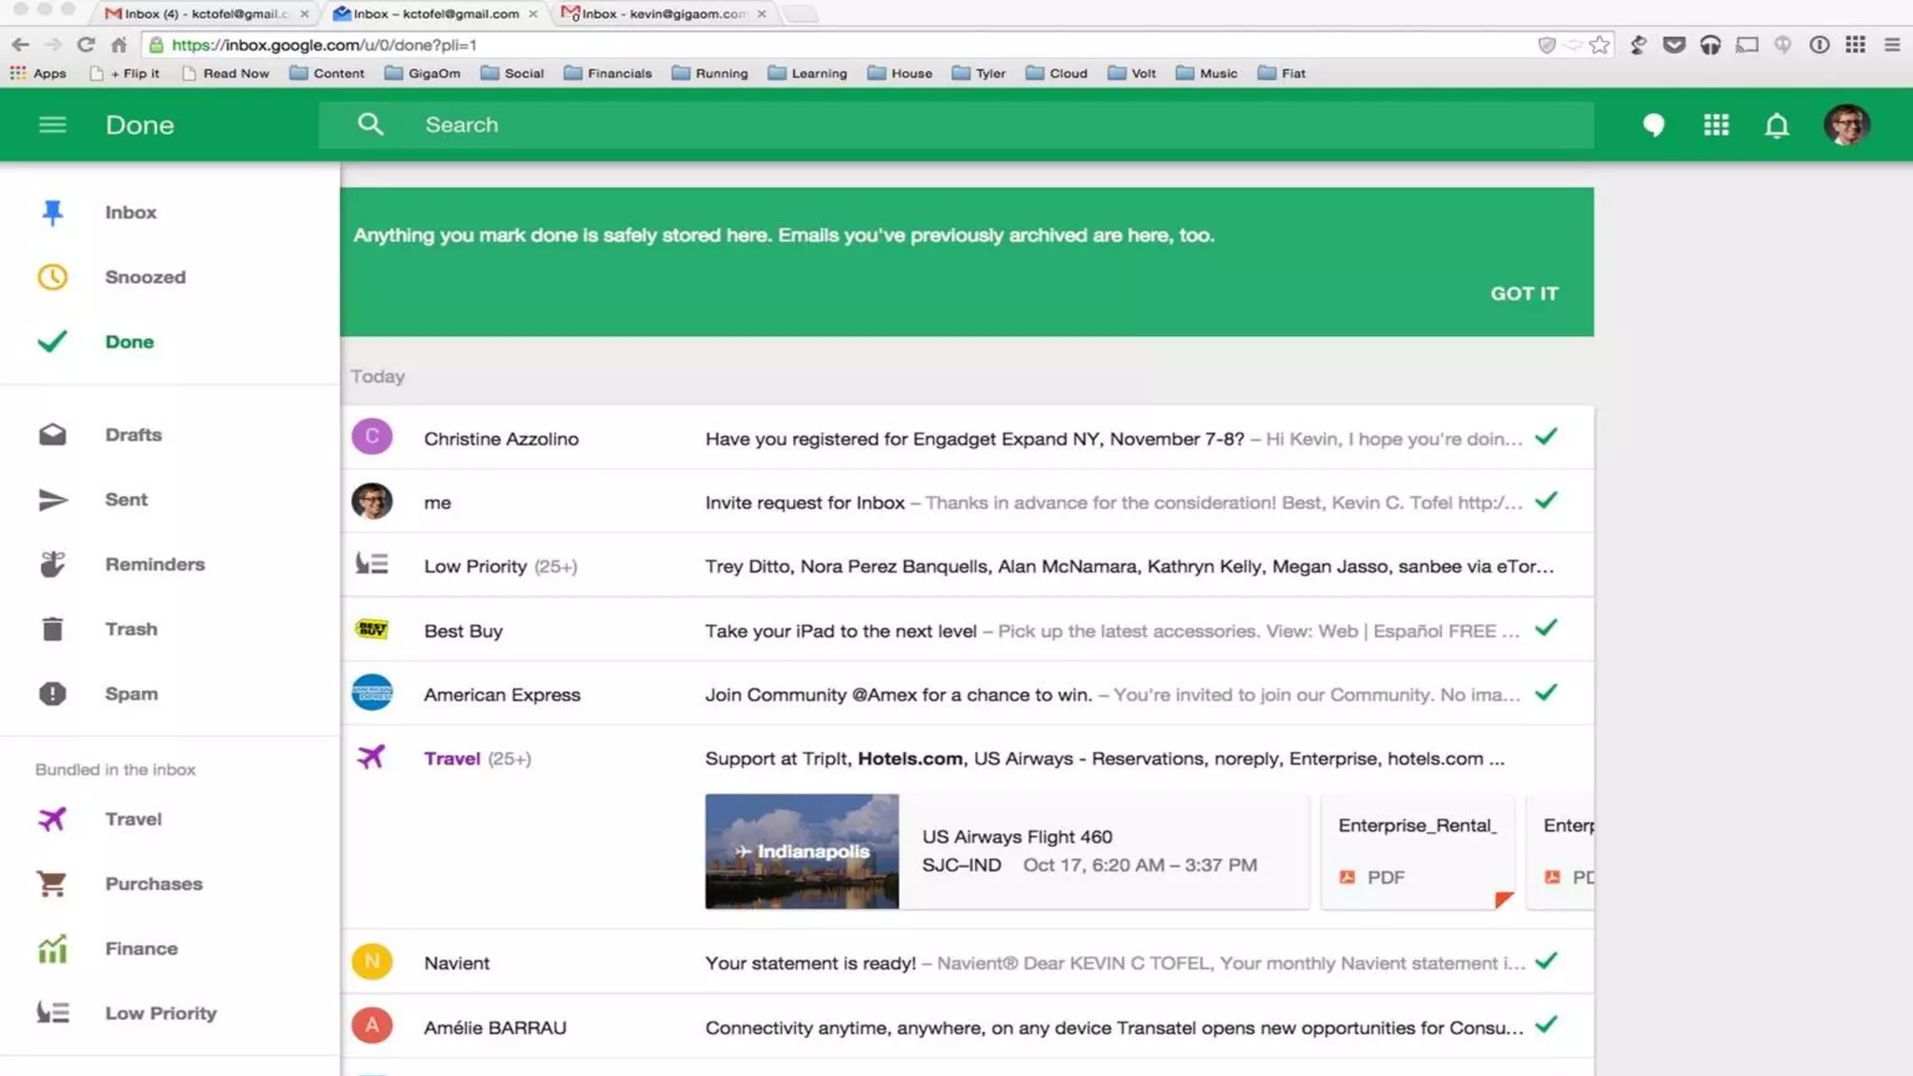Open the Google apps grid

point(1716,125)
